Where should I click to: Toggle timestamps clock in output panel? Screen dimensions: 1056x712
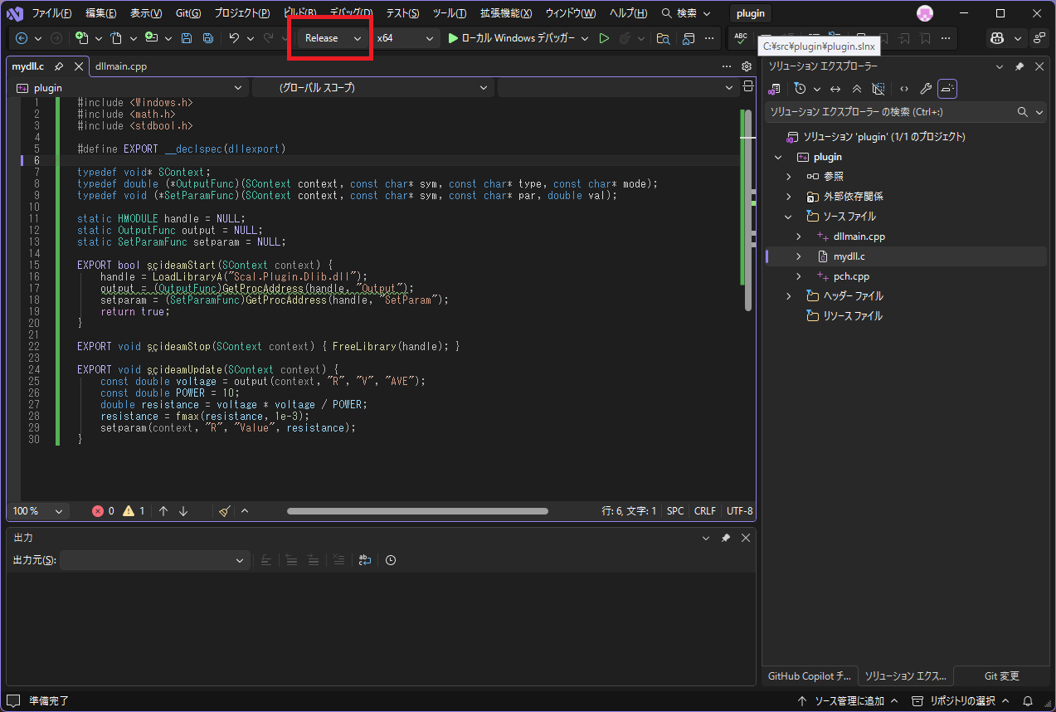pos(391,560)
